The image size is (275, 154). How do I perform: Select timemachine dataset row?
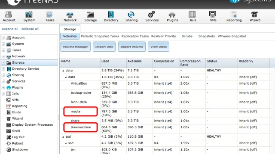pyautogui.click(x=165, y=129)
